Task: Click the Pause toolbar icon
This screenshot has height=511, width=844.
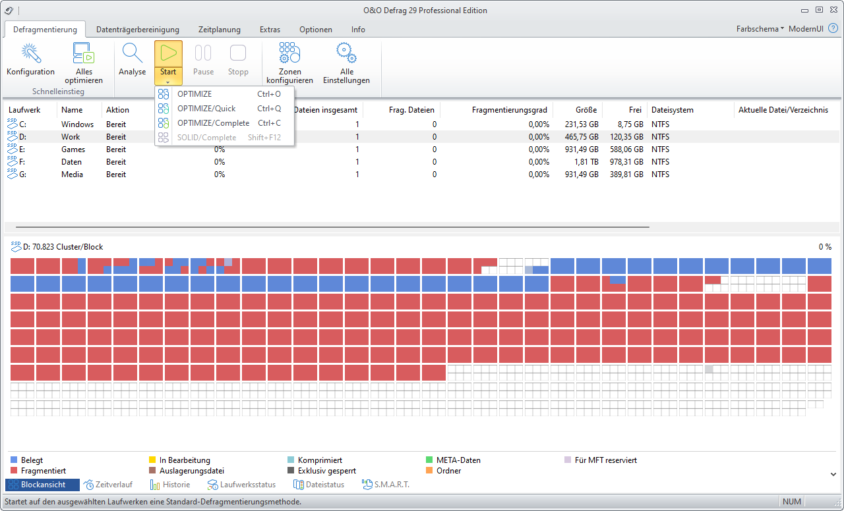Action: [x=203, y=53]
